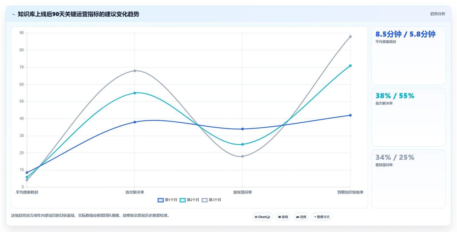The image size is (457, 232).
Task: Click the 8.5分钟 / 5.8分钟 metric value
Action: (x=405, y=34)
